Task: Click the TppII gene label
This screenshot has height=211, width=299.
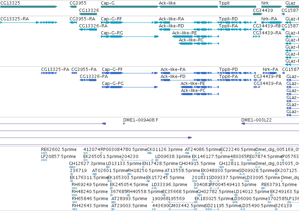Action: tap(224, 3)
